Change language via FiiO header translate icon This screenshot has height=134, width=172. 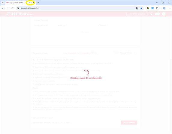[151, 14]
